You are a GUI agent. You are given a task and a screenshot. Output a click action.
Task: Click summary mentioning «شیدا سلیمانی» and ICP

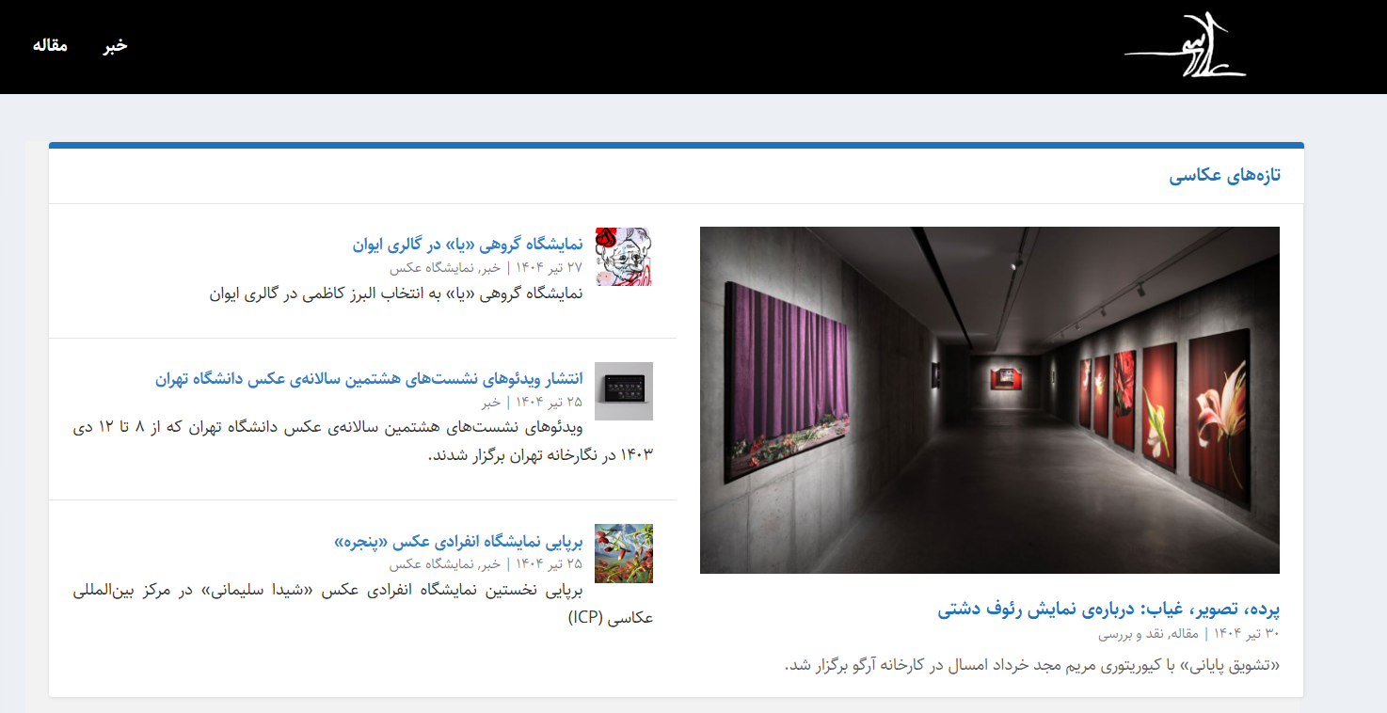pos(363,604)
